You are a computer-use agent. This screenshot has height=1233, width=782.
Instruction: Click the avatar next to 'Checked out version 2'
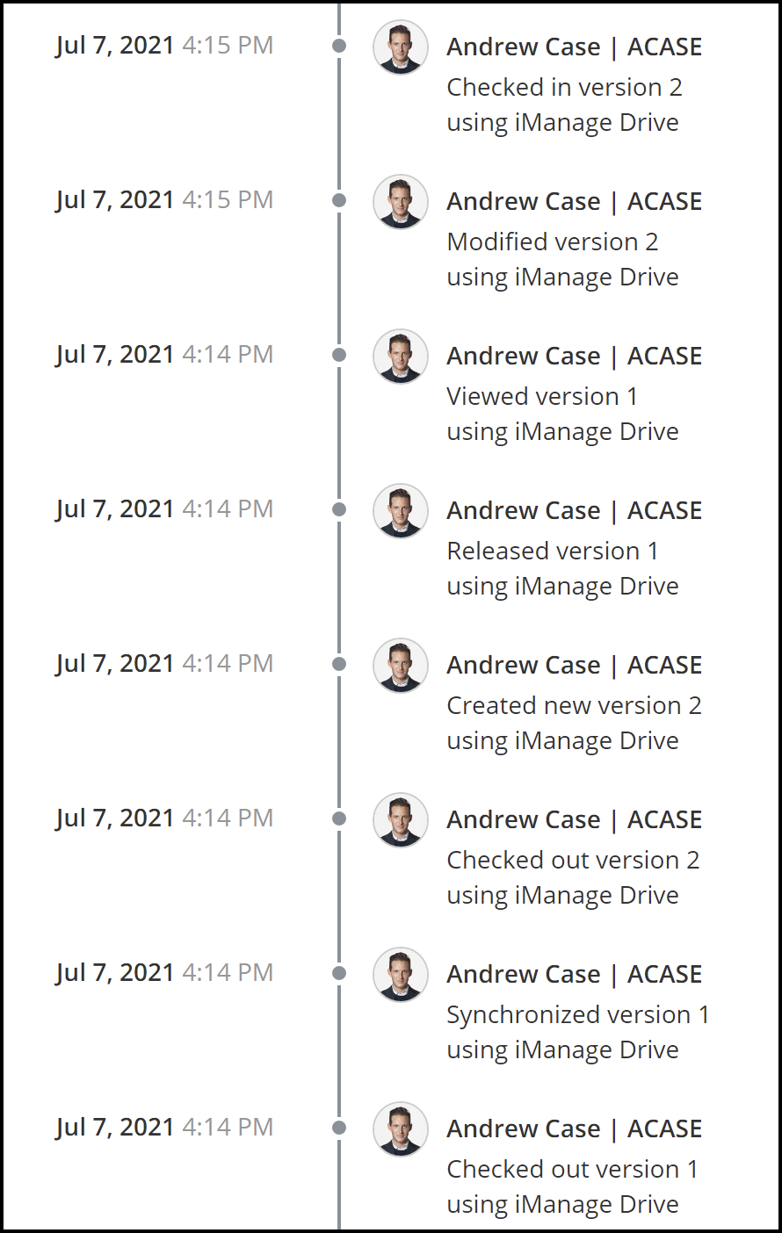400,819
